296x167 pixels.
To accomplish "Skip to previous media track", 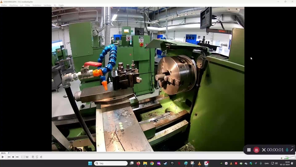I will 9,157.
